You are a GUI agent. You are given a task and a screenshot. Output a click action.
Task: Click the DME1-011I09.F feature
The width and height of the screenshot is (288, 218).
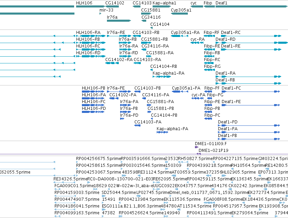coord(211,144)
